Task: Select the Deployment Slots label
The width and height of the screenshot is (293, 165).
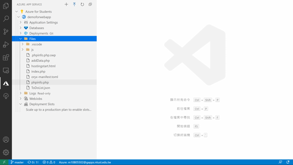Action: tap(42, 104)
